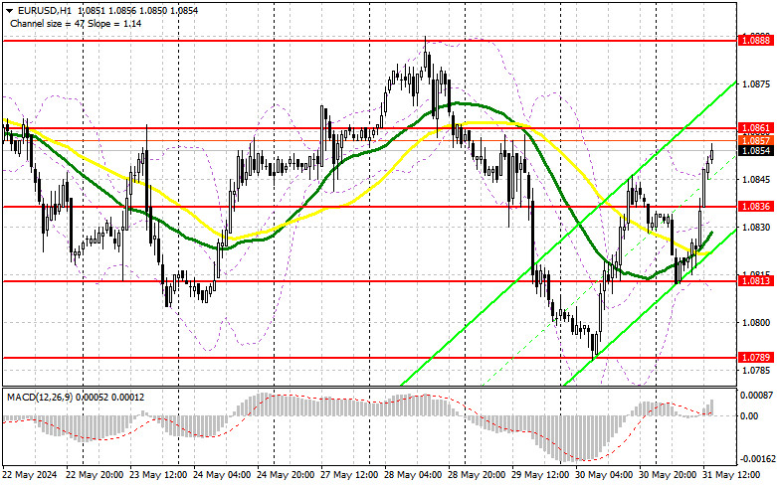Click the 23 May 12:00 time label
The height and width of the screenshot is (486, 777).
pos(158,475)
